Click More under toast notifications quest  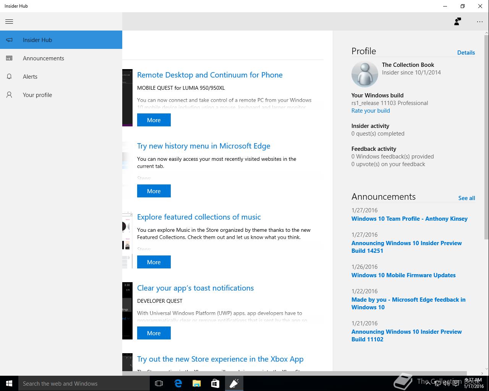(154, 333)
